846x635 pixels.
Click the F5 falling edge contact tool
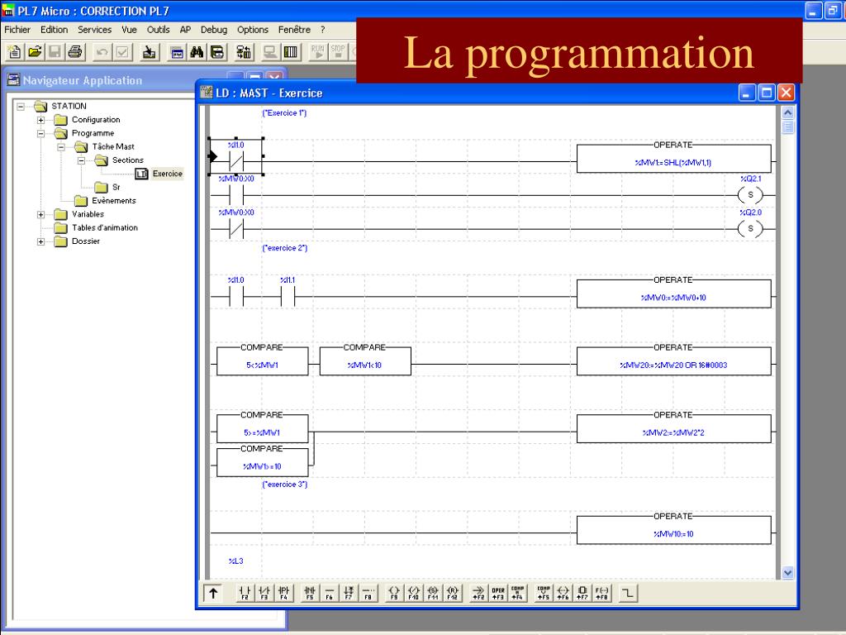coord(310,594)
